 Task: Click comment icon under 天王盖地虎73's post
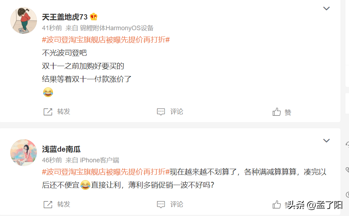click(161, 112)
